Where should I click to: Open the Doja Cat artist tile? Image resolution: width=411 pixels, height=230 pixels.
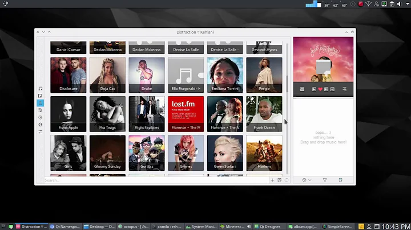(x=107, y=75)
